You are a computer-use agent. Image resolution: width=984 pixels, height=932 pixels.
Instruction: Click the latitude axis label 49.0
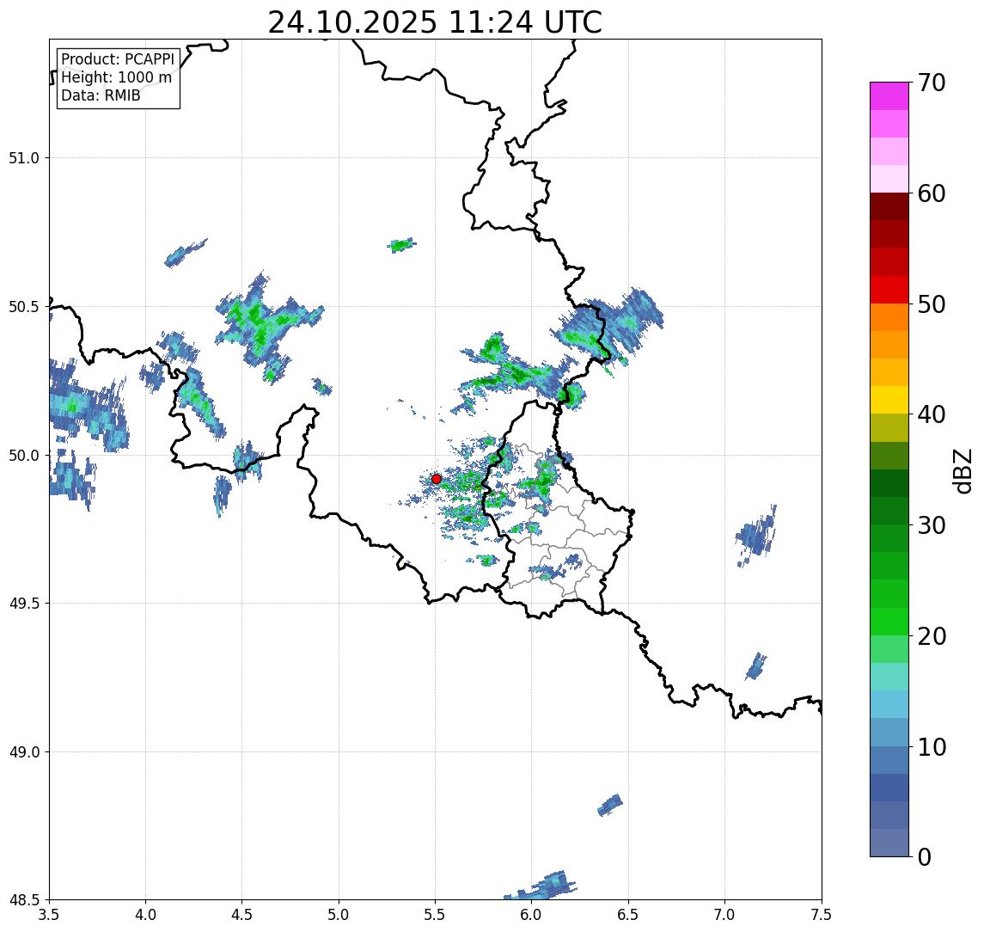24,751
